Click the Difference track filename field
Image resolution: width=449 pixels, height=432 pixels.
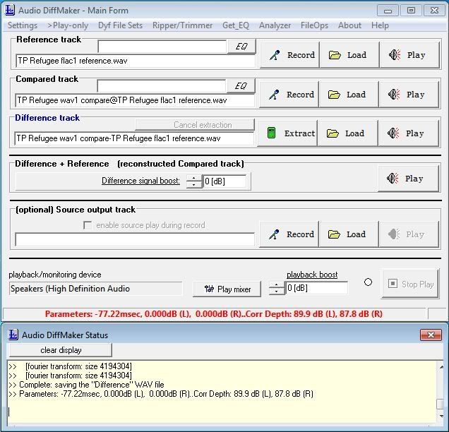pos(134,138)
